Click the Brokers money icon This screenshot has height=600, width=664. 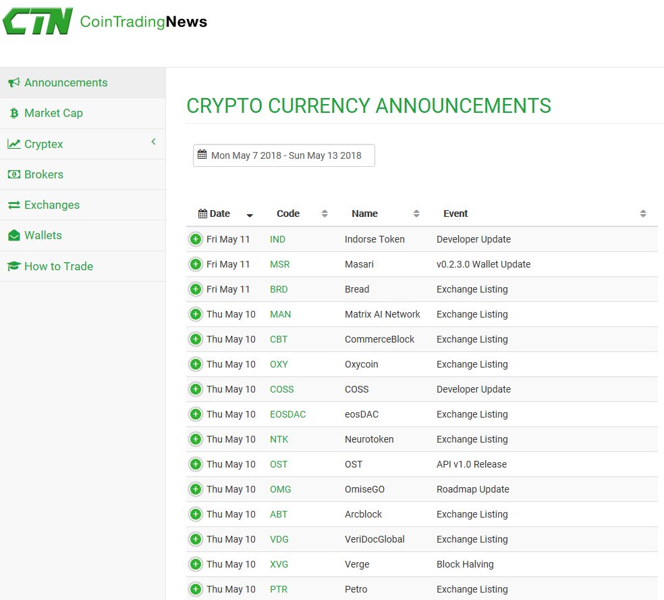pos(14,174)
